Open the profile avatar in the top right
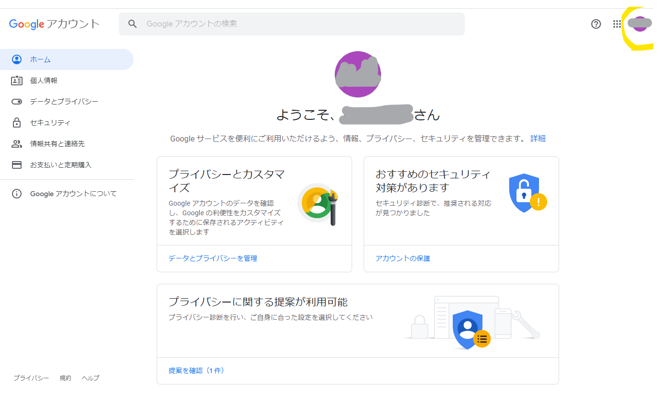The height and width of the screenshot is (396, 665). click(640, 24)
